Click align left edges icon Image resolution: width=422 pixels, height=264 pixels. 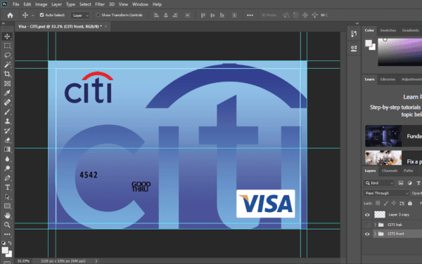point(156,15)
